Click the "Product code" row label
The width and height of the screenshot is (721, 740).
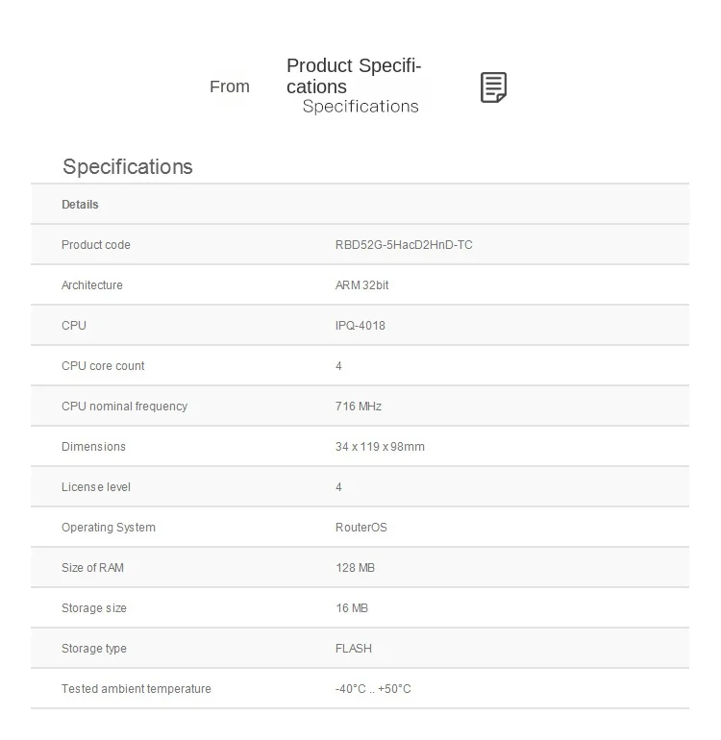[96, 245]
